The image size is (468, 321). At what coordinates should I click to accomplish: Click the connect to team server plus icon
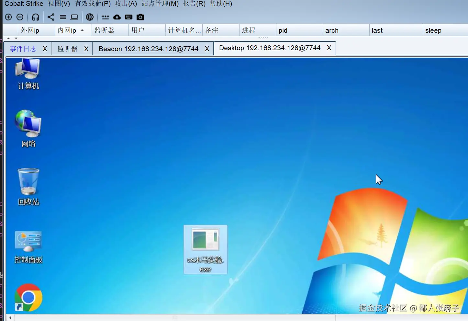pyautogui.click(x=8, y=17)
